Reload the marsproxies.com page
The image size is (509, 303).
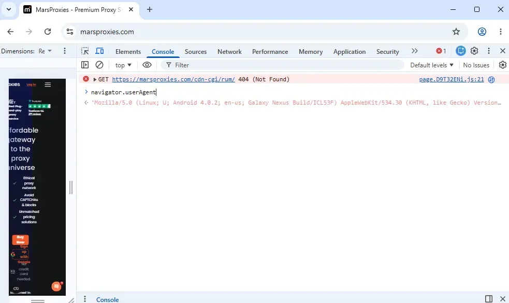(x=48, y=32)
